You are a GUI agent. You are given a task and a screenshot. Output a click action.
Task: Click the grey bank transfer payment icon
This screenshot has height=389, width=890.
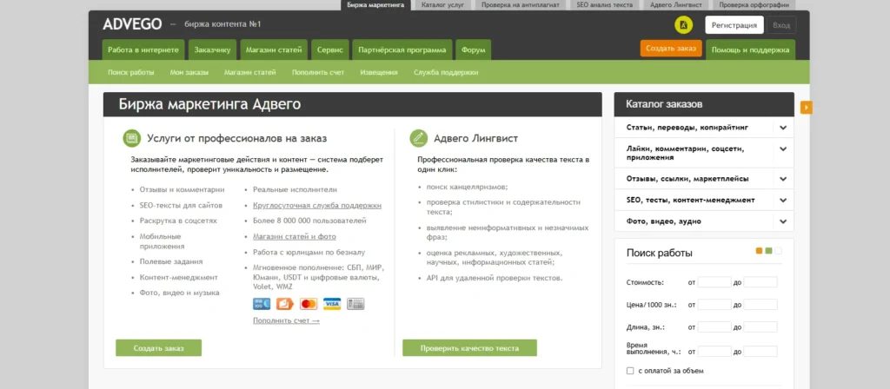(355, 304)
